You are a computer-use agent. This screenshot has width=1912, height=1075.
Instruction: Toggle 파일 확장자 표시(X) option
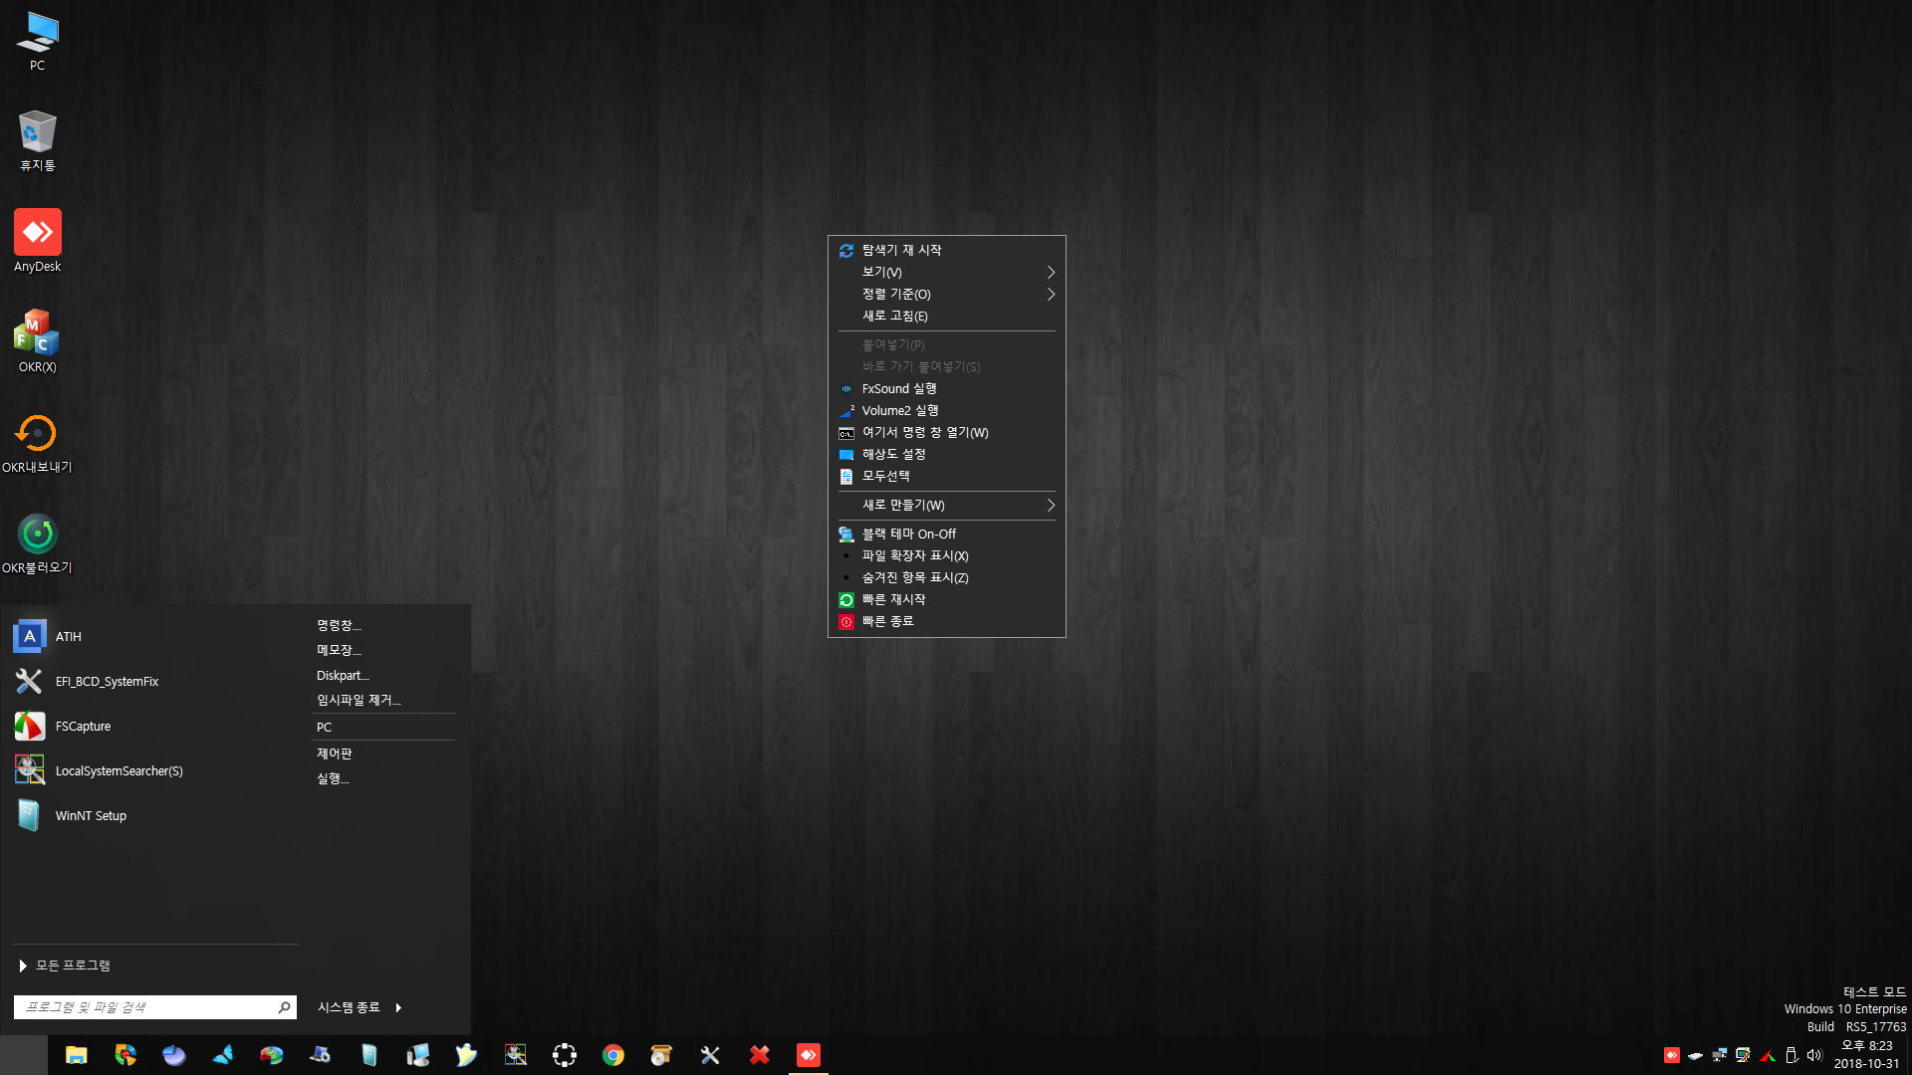click(x=946, y=555)
